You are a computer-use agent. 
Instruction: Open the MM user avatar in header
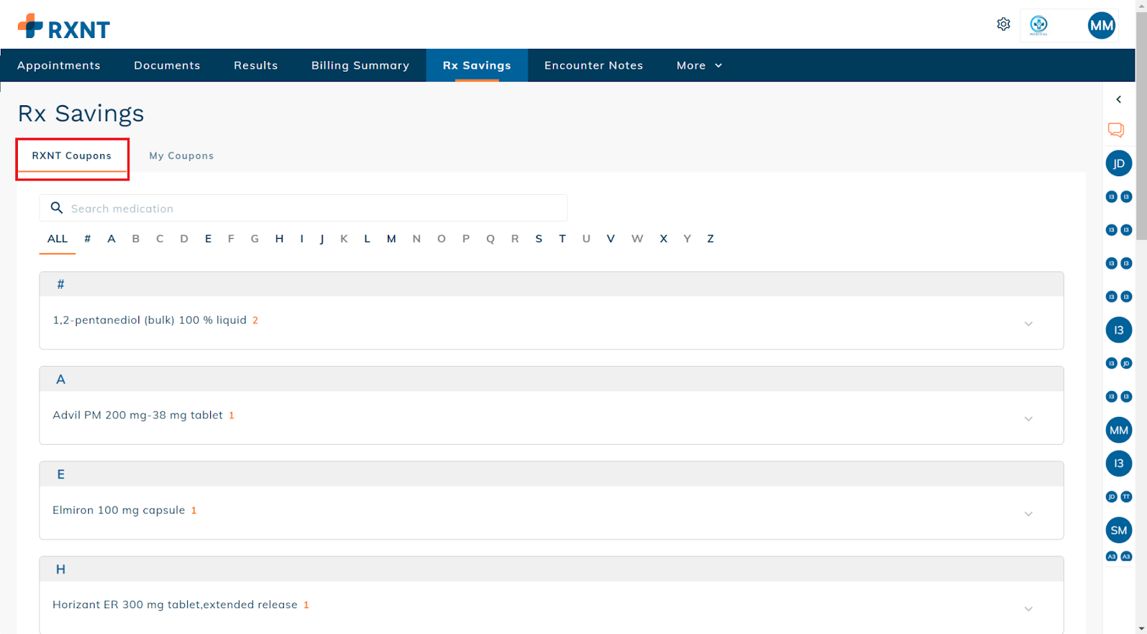pyautogui.click(x=1101, y=26)
